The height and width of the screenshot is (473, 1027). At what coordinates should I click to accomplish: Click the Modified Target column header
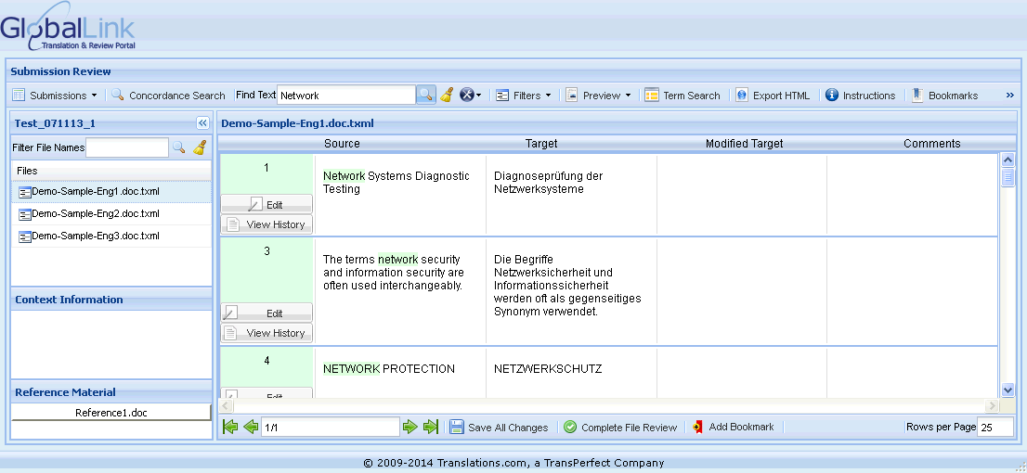click(744, 143)
